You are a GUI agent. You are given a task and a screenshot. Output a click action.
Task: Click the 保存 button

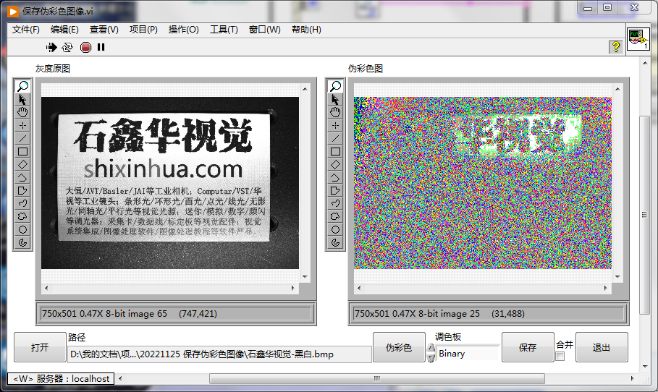[528, 347]
